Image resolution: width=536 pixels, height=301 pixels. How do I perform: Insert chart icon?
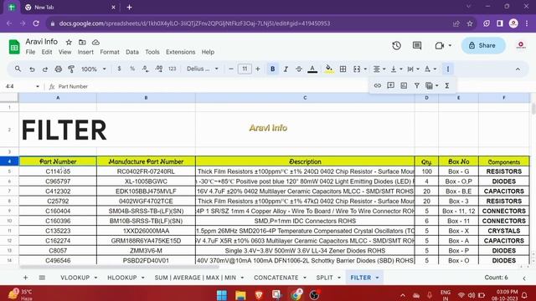[404, 85]
